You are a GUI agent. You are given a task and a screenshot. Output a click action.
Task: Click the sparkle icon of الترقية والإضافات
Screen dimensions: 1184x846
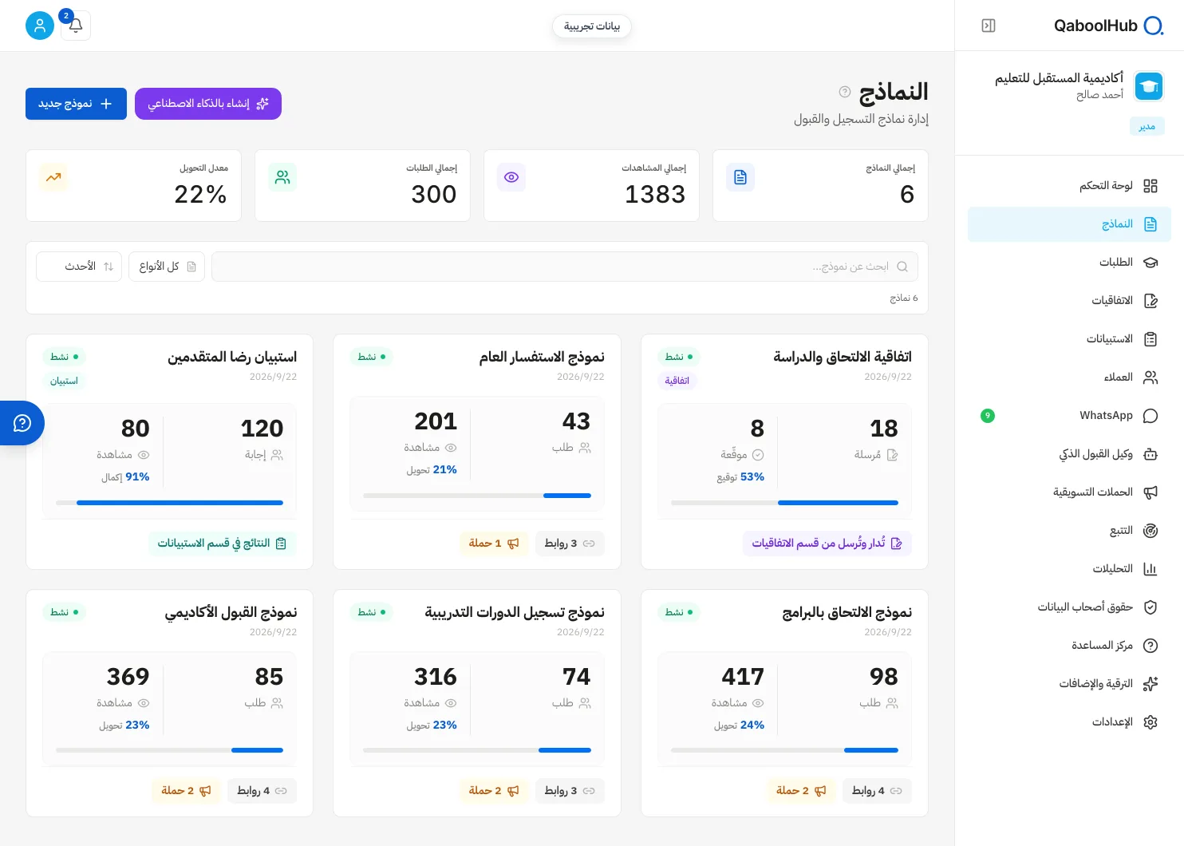click(1150, 684)
